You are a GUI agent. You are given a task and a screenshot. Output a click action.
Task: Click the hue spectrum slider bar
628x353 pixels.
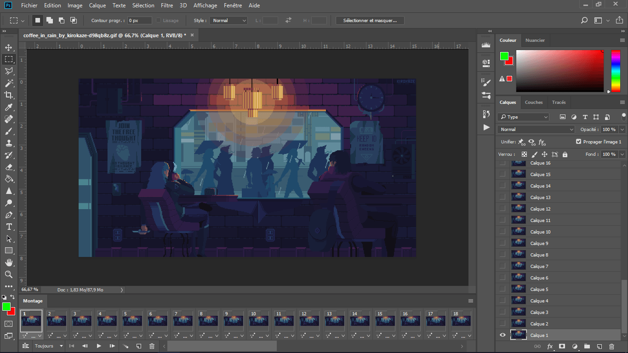click(616, 71)
